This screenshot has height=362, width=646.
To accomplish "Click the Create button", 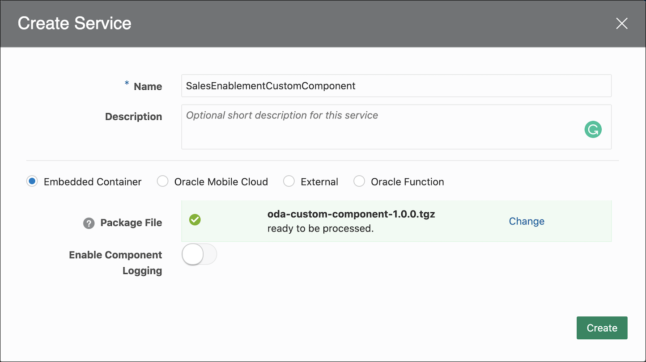I will (x=602, y=328).
